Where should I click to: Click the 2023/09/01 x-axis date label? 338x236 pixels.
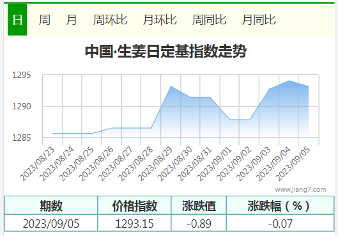coord(214,164)
